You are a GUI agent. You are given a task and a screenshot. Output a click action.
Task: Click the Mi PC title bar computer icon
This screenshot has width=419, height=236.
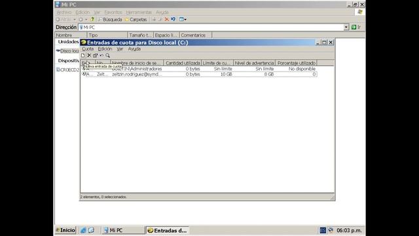click(58, 5)
